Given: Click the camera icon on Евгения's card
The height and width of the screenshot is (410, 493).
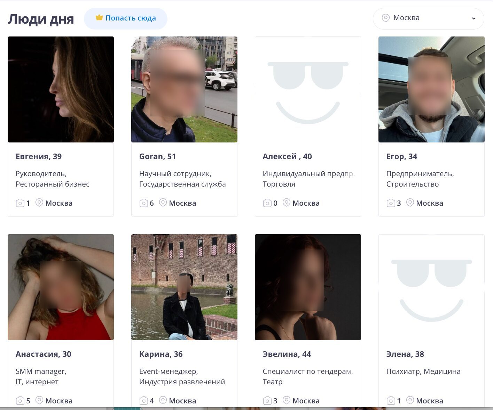Looking at the screenshot, I should 20,203.
